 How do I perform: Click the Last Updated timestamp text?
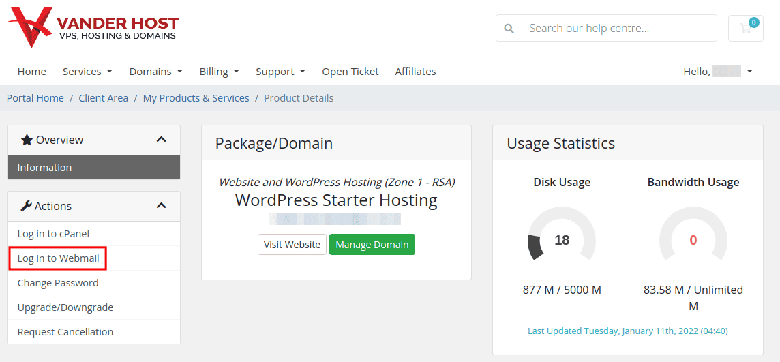click(x=628, y=331)
